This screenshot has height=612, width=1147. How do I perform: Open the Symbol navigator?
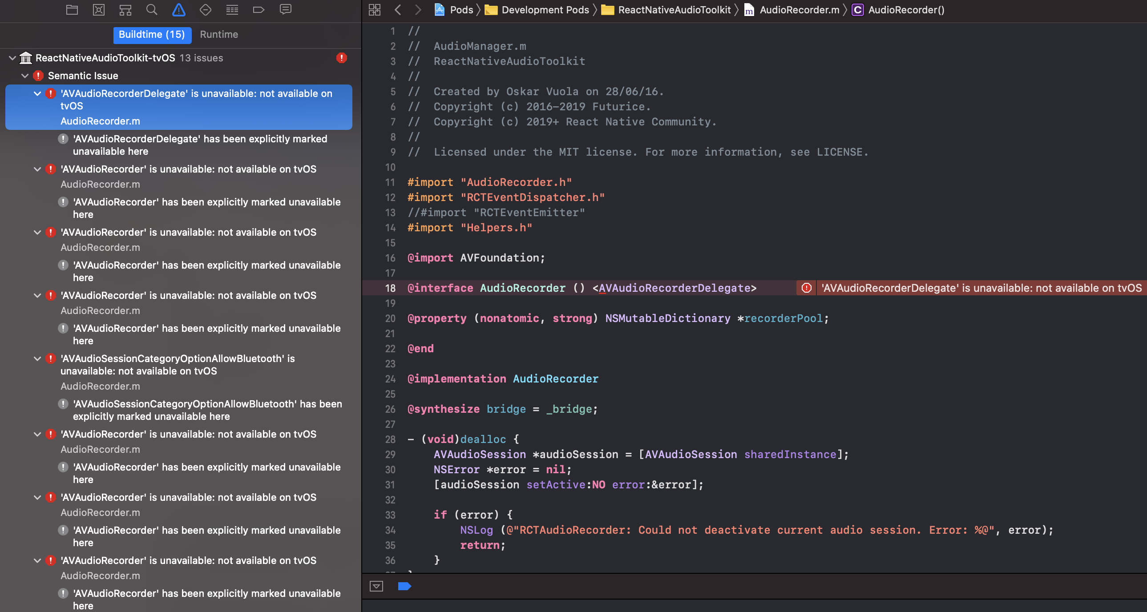[125, 9]
